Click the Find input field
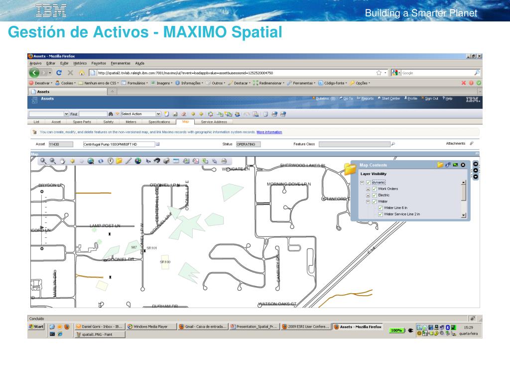The height and width of the screenshot is (383, 510). coord(93,114)
